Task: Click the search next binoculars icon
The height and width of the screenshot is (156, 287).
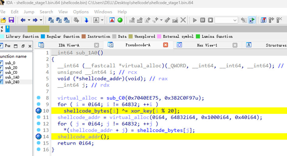Action: pyautogui.click(x=76, y=20)
